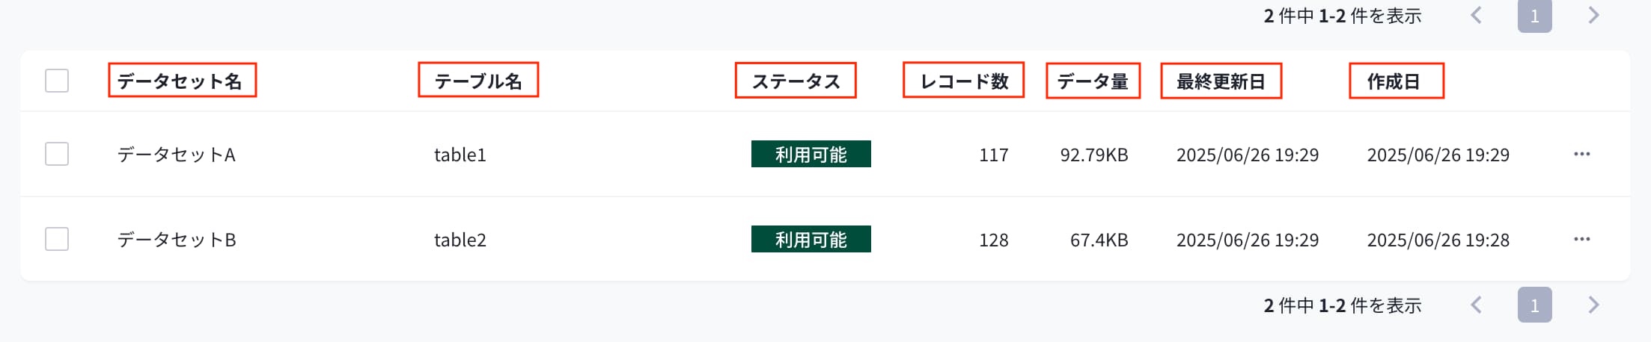Sort by レコード数 column header
The height and width of the screenshot is (342, 1651).
click(x=964, y=81)
